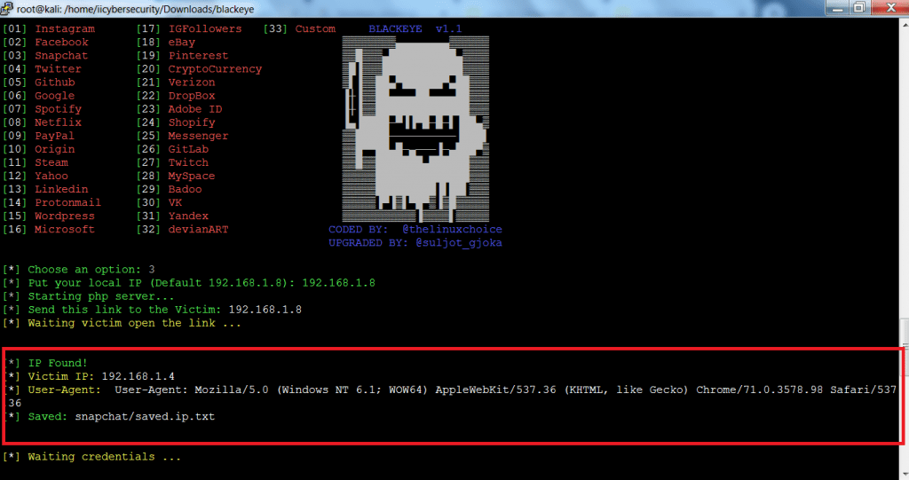Click the Waiting credentials line
The height and width of the screenshot is (480, 909).
pyautogui.click(x=91, y=456)
